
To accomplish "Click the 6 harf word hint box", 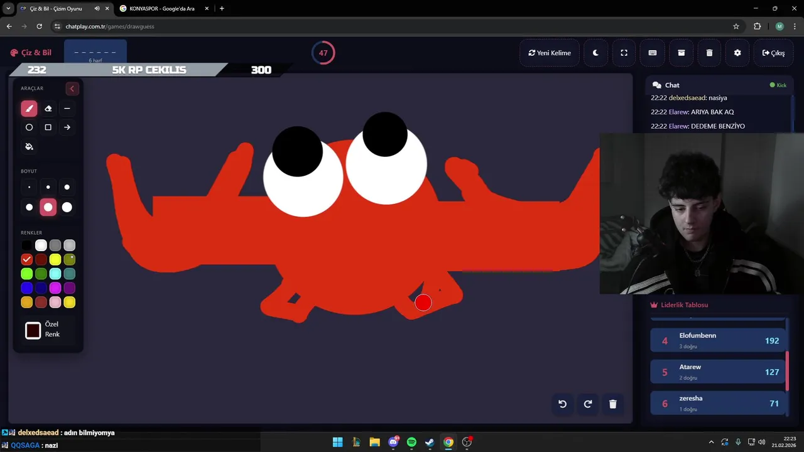I will 95,53.
